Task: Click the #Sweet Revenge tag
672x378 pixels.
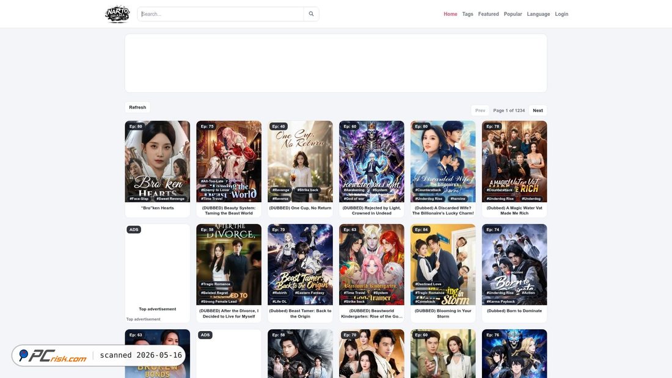Action: (170, 199)
